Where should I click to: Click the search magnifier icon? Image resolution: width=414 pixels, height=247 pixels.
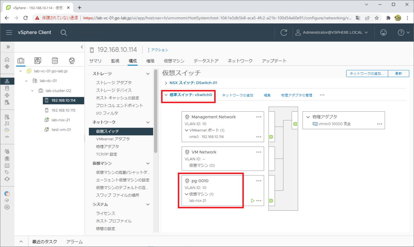pyautogui.click(x=63, y=32)
